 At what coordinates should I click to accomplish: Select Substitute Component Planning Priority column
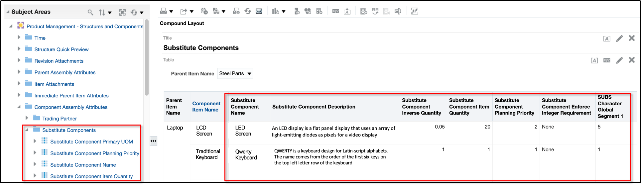click(95, 153)
